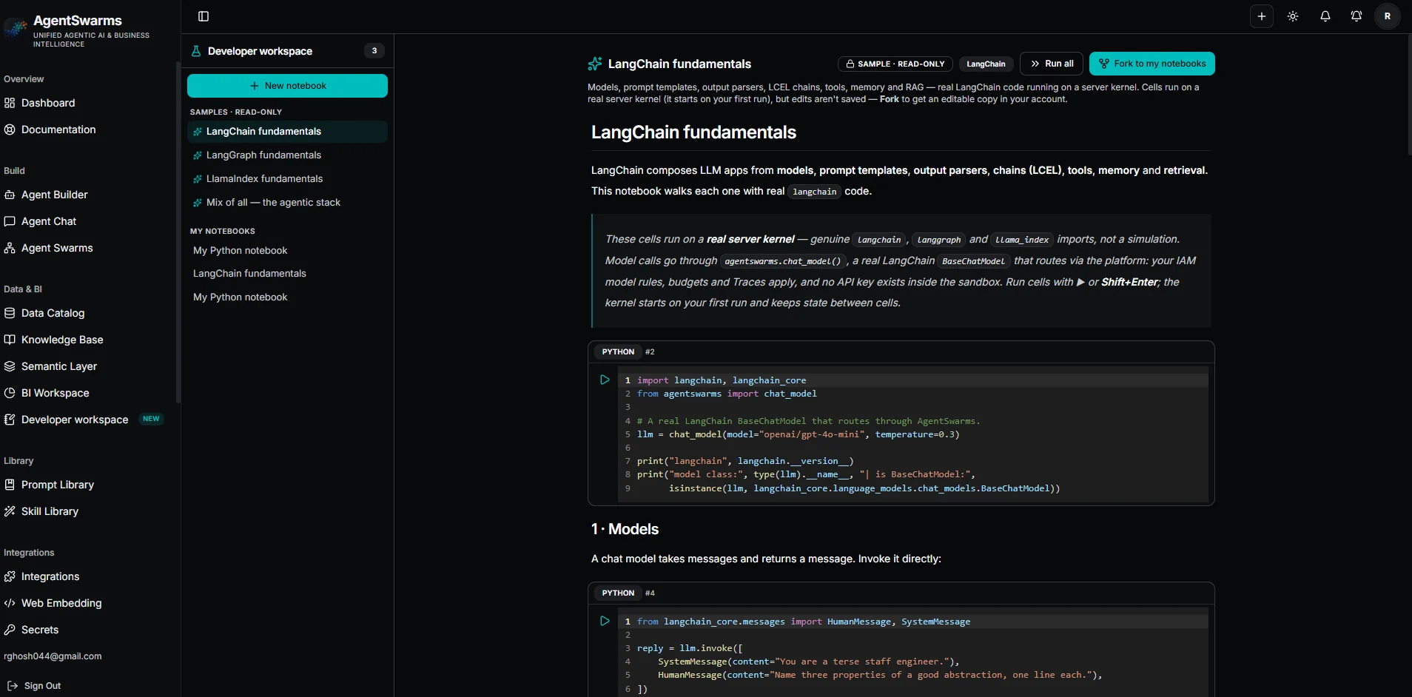Image resolution: width=1412 pixels, height=697 pixels.
Task: Run Python cell #4
Action: pyautogui.click(x=605, y=621)
